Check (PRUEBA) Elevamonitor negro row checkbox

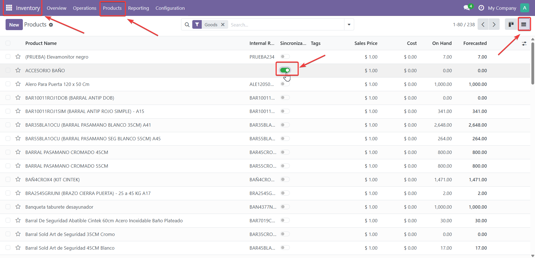[x=8, y=57]
